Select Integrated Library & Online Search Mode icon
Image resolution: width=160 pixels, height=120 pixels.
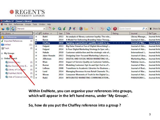click(13, 29)
